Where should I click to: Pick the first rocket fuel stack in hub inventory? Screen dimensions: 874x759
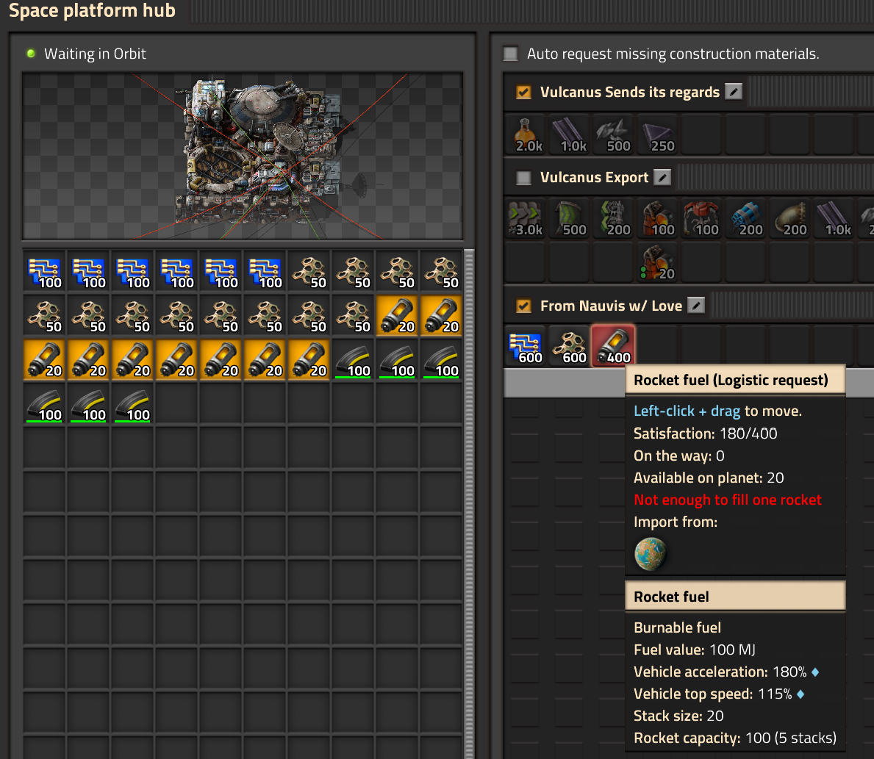tap(398, 315)
